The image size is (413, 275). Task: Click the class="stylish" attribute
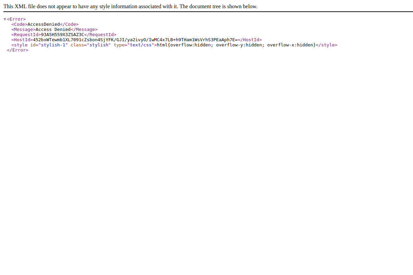click(91, 45)
